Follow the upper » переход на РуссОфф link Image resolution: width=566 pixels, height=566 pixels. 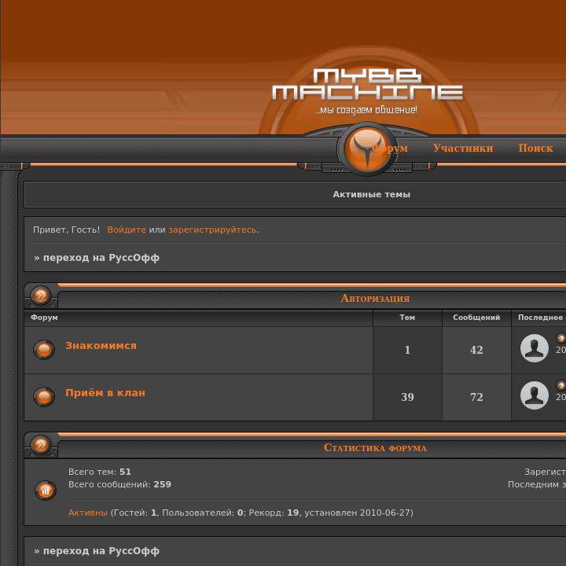pos(97,258)
